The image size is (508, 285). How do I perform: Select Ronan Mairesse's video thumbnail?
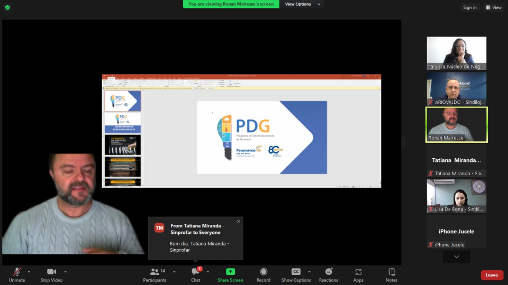(457, 125)
